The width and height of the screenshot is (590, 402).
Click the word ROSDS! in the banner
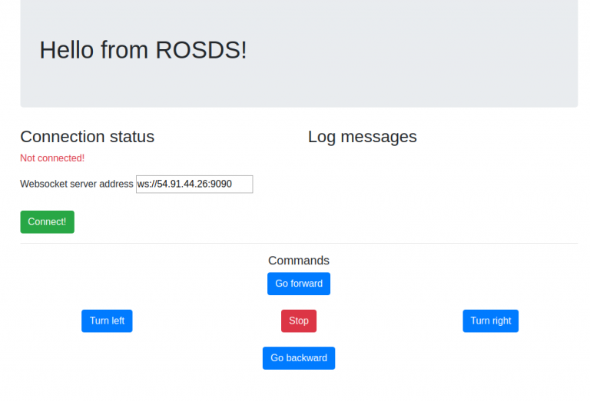[201, 50]
